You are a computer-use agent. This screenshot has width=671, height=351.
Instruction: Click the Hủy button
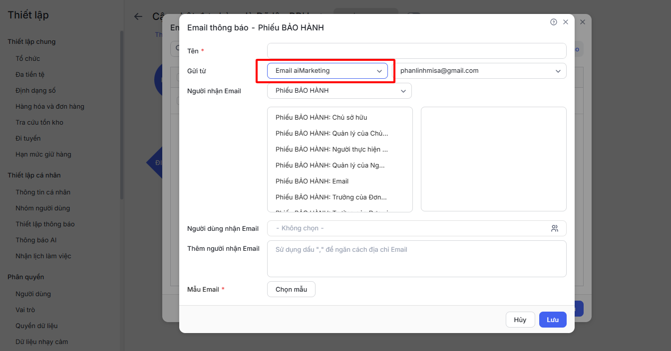[520, 320]
